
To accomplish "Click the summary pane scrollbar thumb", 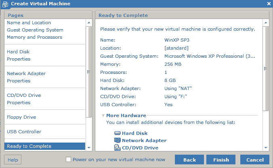I will coord(266,69).
